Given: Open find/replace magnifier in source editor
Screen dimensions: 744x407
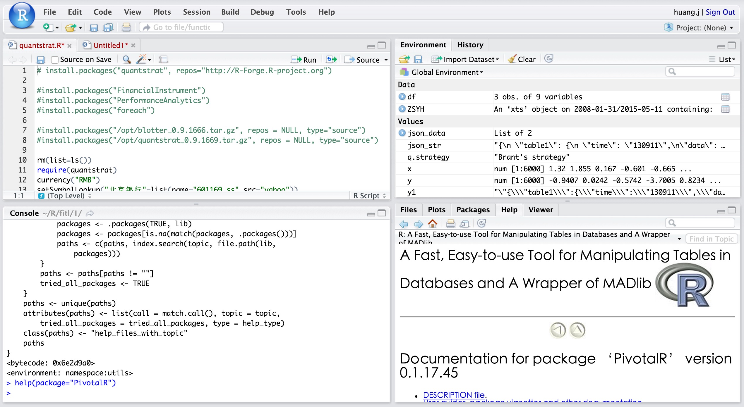Looking at the screenshot, I should 126,60.
